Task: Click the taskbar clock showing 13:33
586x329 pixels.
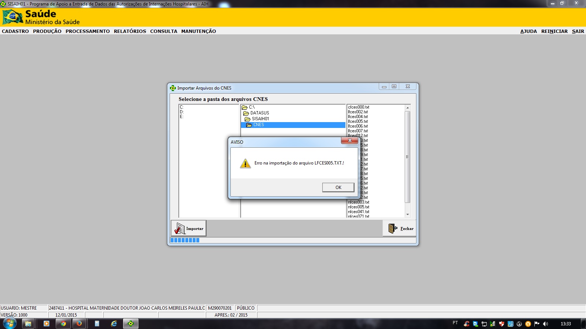Action: click(x=566, y=324)
